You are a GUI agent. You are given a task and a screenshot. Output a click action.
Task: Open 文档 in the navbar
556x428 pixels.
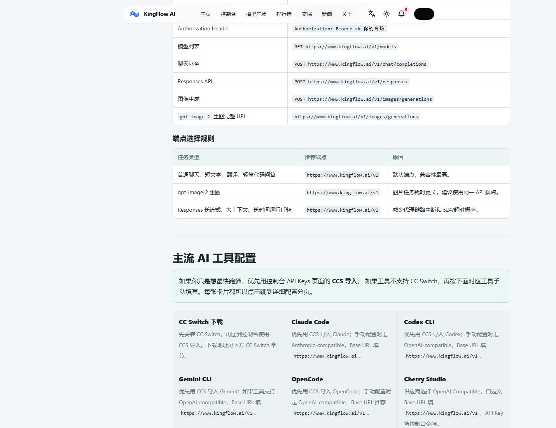coord(307,14)
